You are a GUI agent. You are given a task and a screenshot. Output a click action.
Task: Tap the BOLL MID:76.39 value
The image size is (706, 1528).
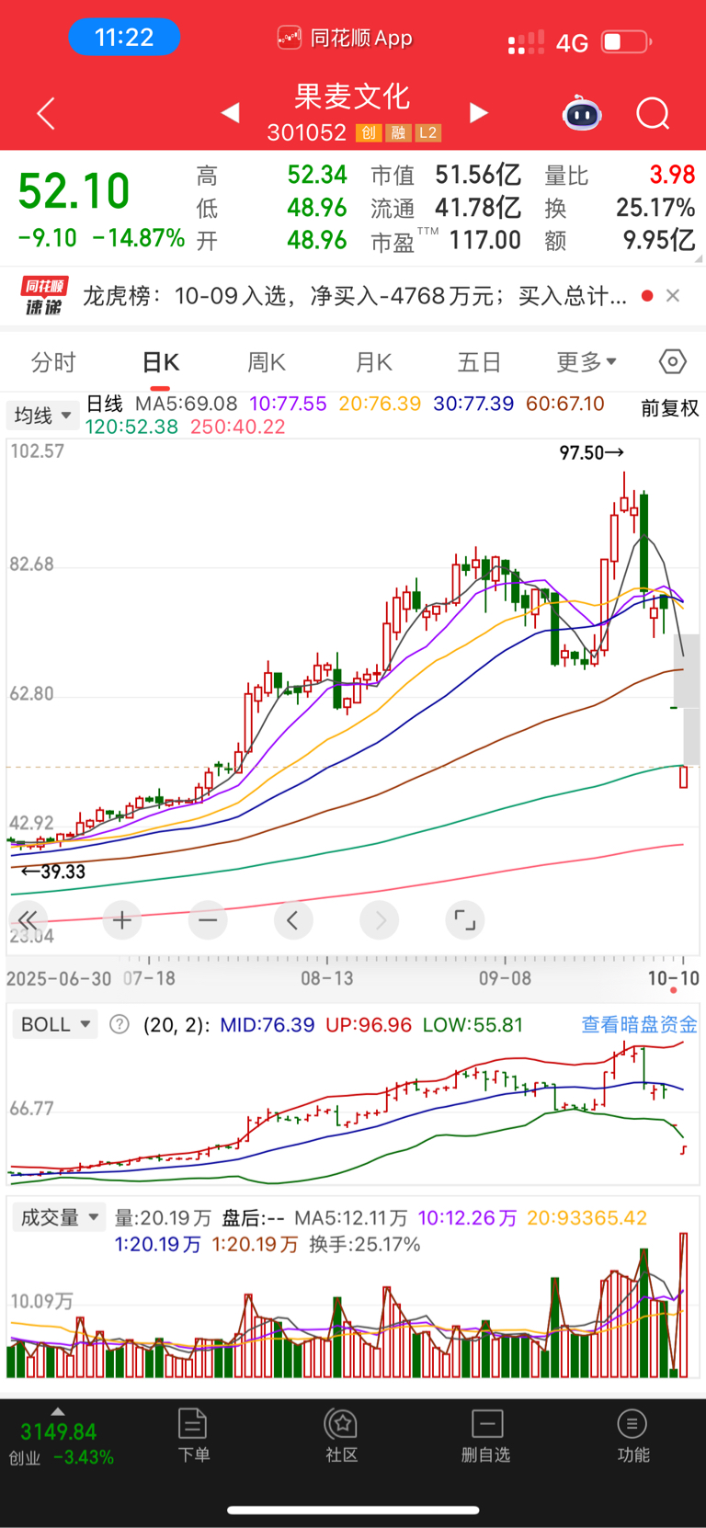coord(267,1024)
